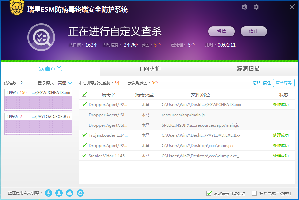Enable 扫描完成自动关机 checkbox
The image size is (299, 200).
[x=254, y=193]
